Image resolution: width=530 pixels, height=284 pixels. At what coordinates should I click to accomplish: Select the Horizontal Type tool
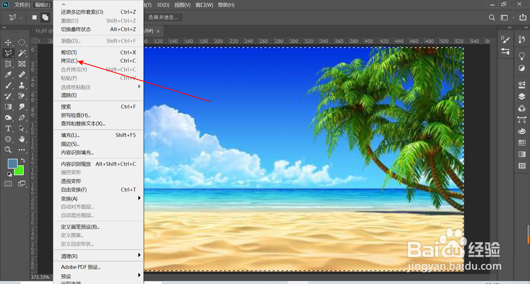8,128
